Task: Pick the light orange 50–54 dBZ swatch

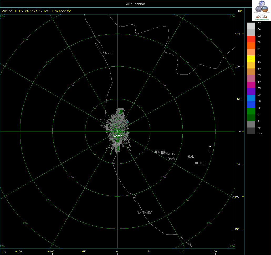Action: tap(251, 52)
